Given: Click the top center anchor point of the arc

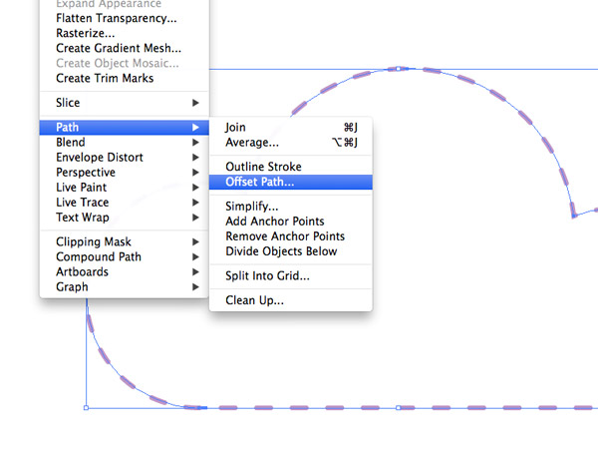Looking at the screenshot, I should [398, 69].
